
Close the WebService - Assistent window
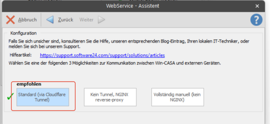(x=257, y=6)
